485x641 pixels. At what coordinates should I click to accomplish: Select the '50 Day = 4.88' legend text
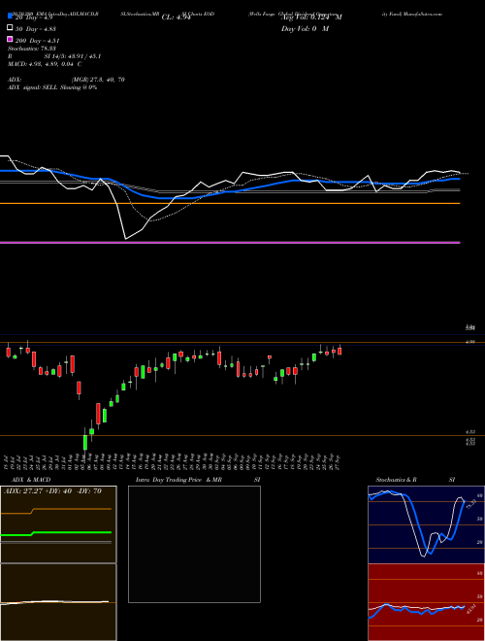36,29
